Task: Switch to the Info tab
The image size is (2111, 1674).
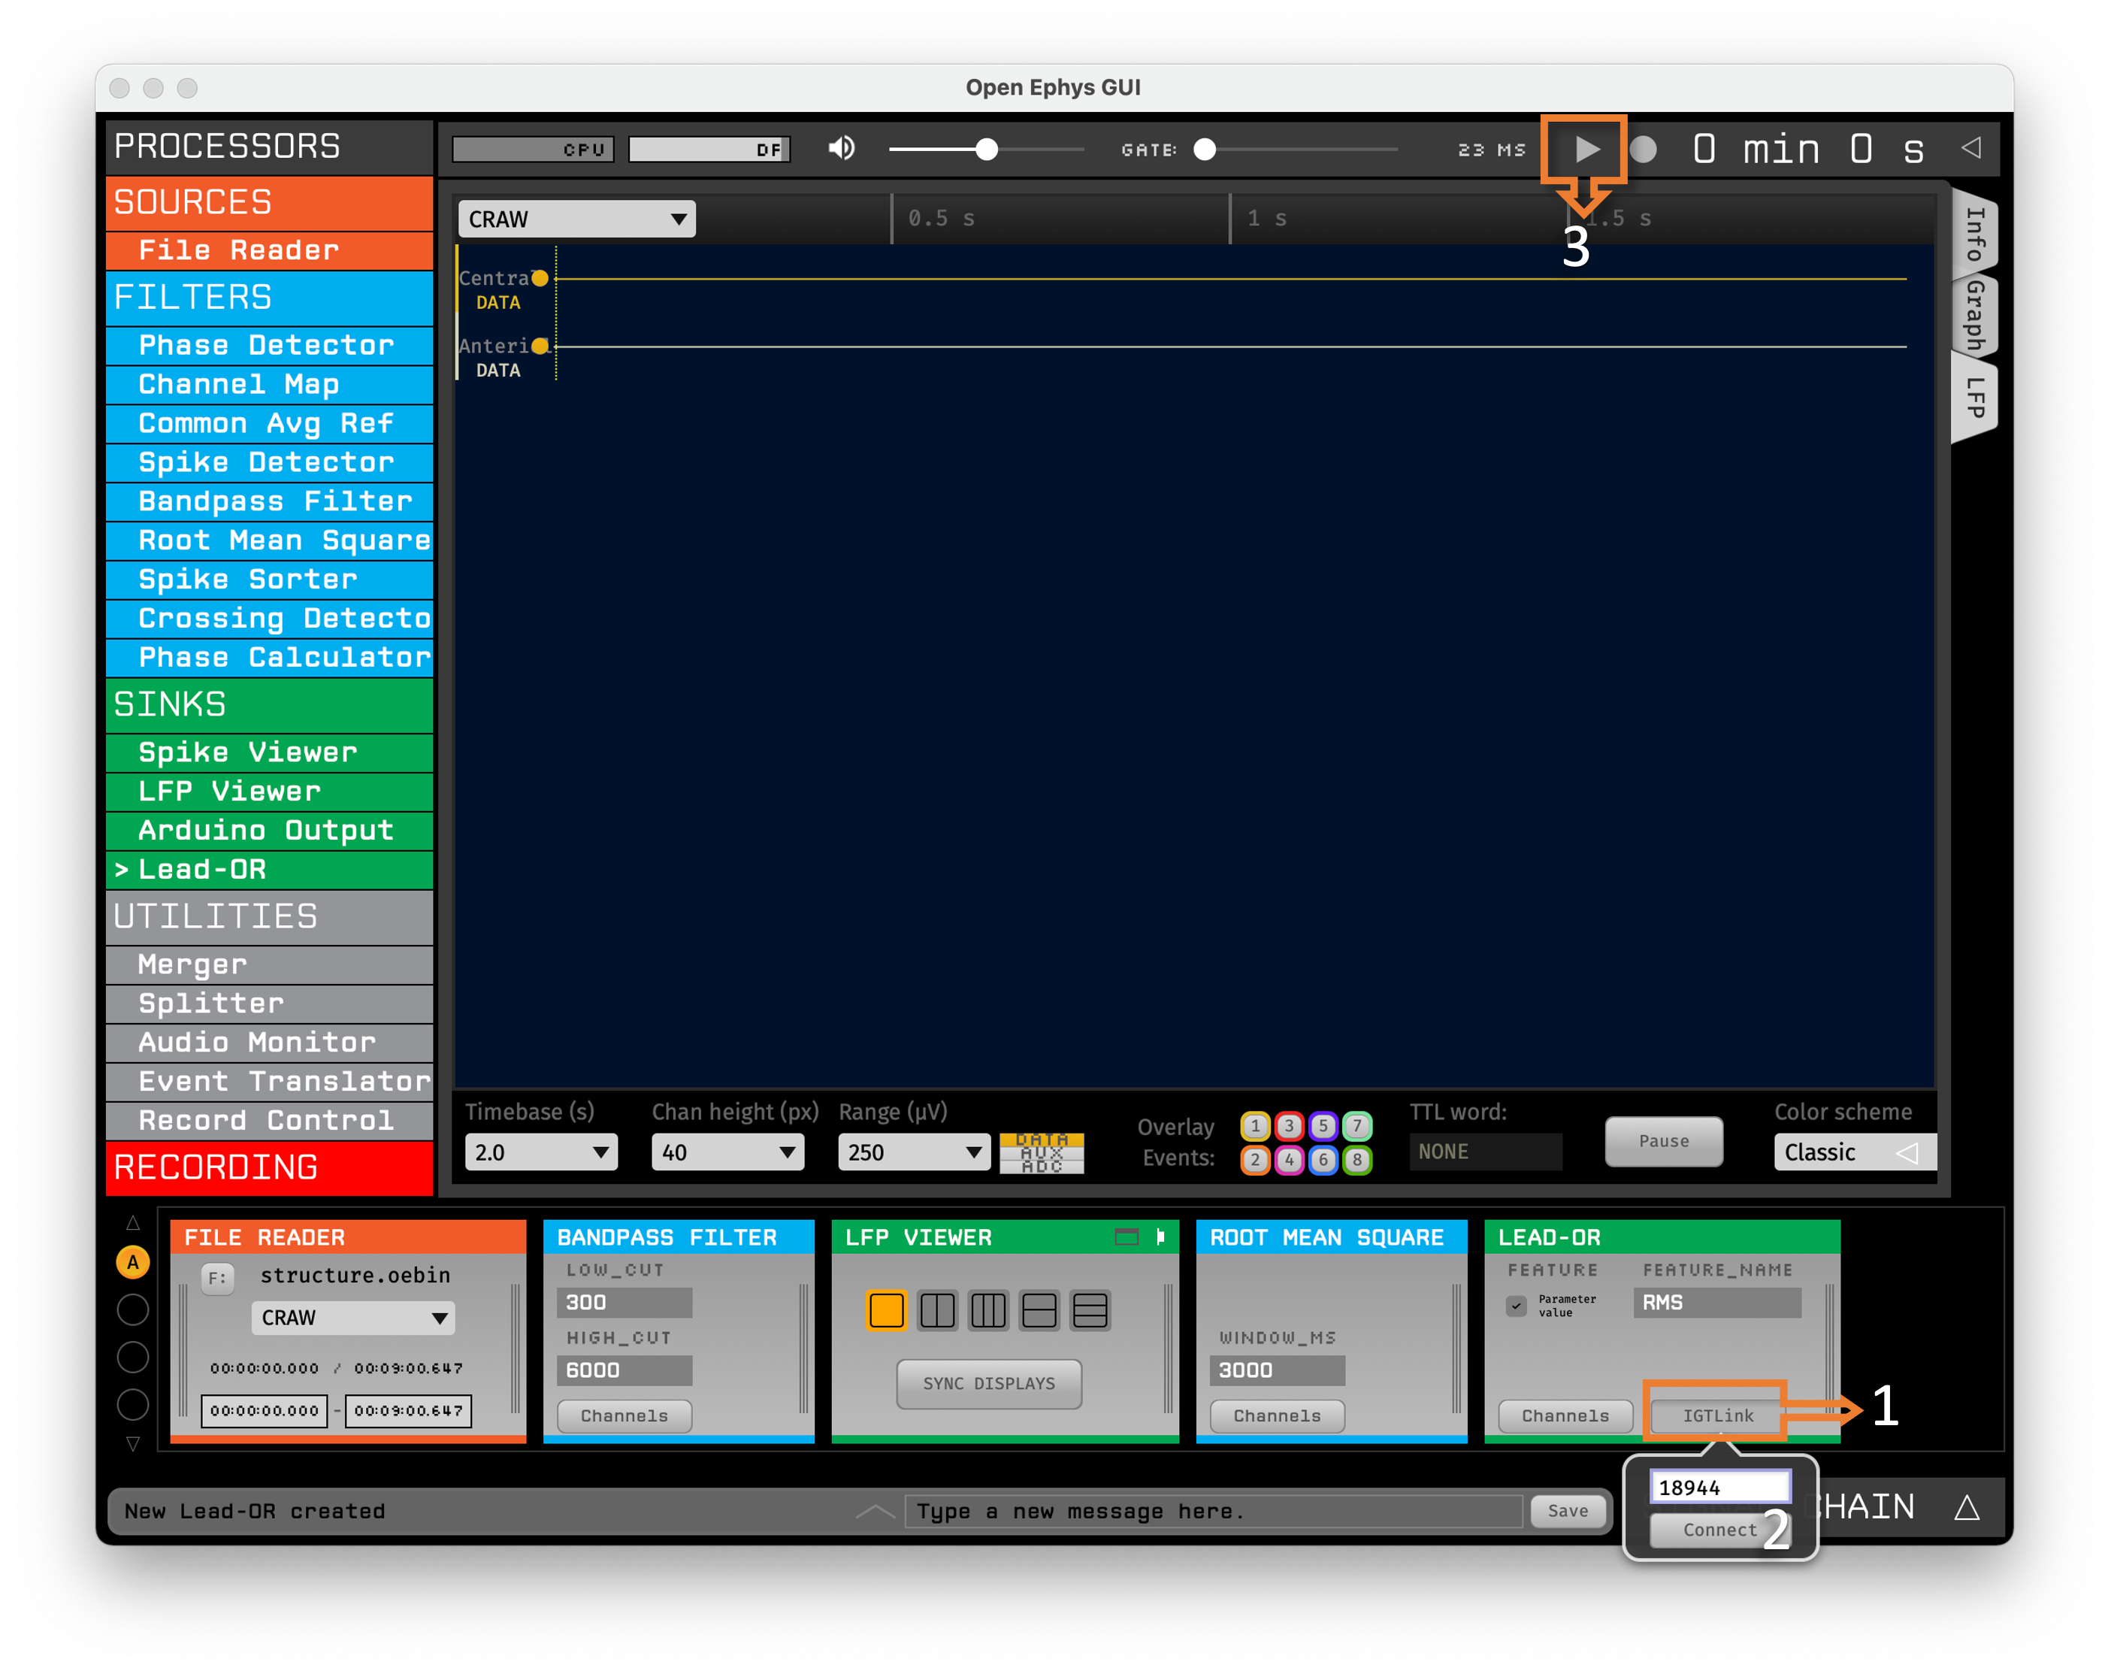Action: [1975, 233]
